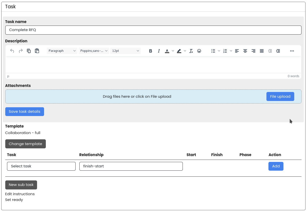Click the New sub task button
307x212 pixels.
(21, 185)
